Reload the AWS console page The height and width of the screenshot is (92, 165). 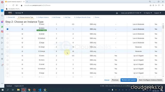pos(13,5)
